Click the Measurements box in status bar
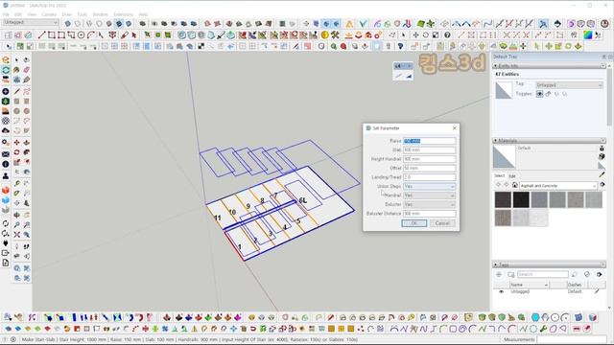The image size is (614, 345). pyautogui.click(x=571, y=339)
